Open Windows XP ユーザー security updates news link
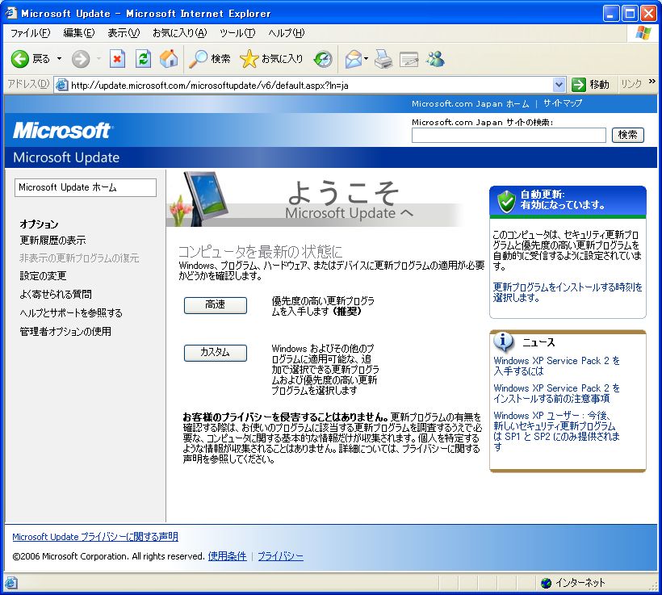Viewport: 662px width, 595px height. click(x=556, y=431)
